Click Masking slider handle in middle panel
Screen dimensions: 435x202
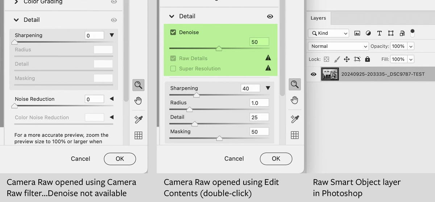(x=219, y=138)
